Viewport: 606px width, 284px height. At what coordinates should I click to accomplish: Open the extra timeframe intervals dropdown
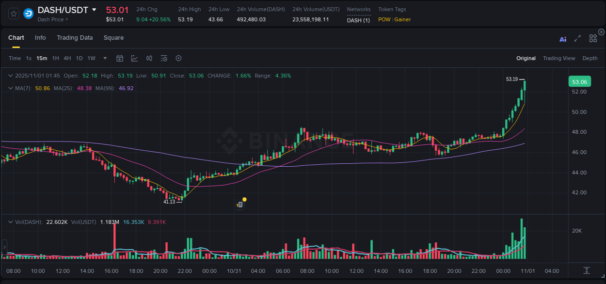pyautogui.click(x=104, y=58)
